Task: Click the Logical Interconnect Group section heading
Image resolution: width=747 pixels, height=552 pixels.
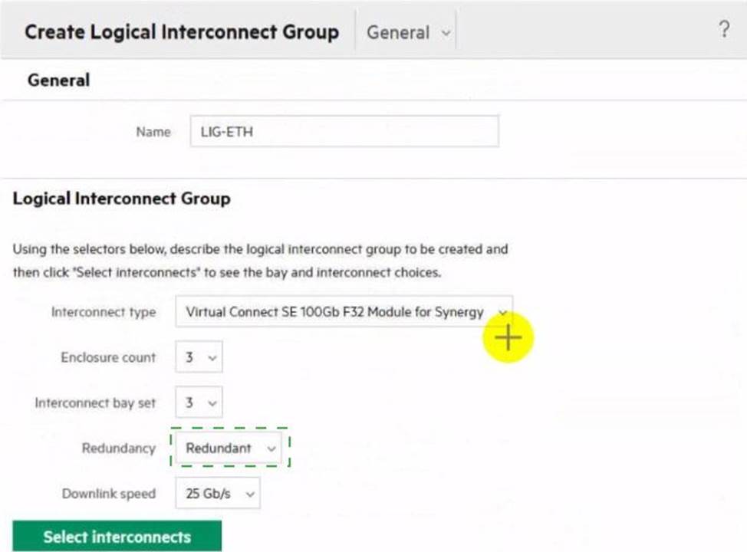Action: [121, 199]
